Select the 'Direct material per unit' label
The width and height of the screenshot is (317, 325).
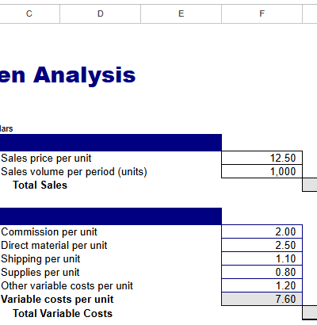coord(54,246)
